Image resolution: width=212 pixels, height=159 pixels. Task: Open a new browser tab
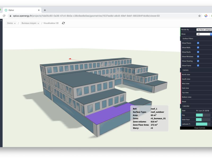point(45,10)
